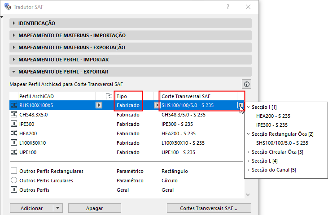
Task: Expand the Secção do Canal [5] group
Action: (249, 170)
